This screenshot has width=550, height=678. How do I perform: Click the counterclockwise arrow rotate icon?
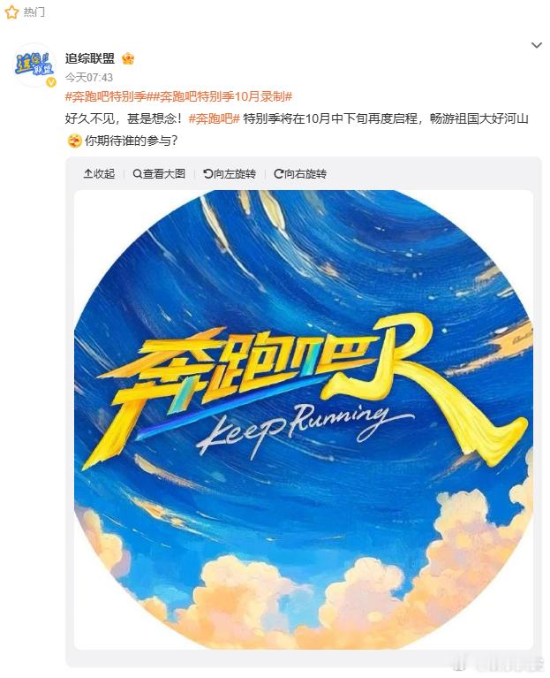tap(208, 174)
